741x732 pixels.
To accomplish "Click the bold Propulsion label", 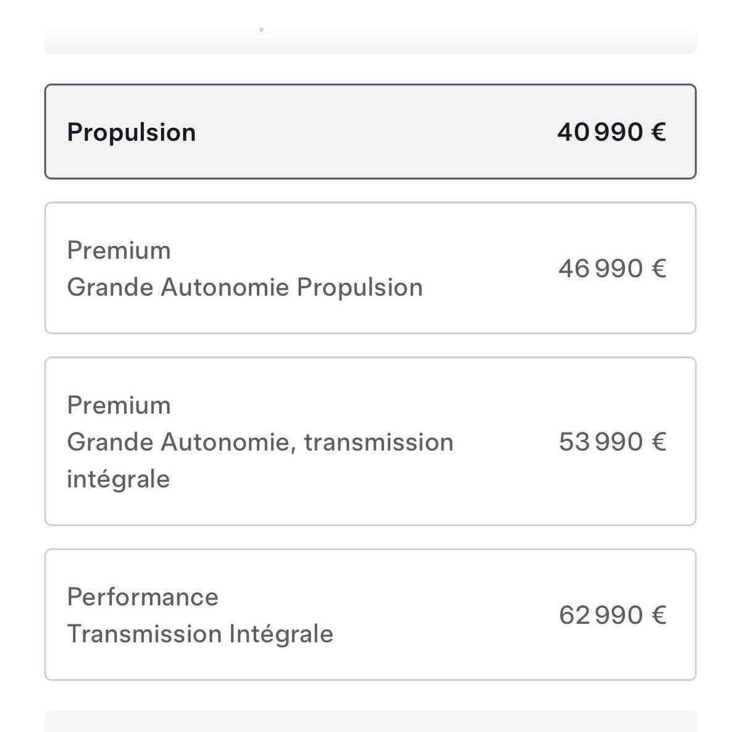I will coord(132,133).
